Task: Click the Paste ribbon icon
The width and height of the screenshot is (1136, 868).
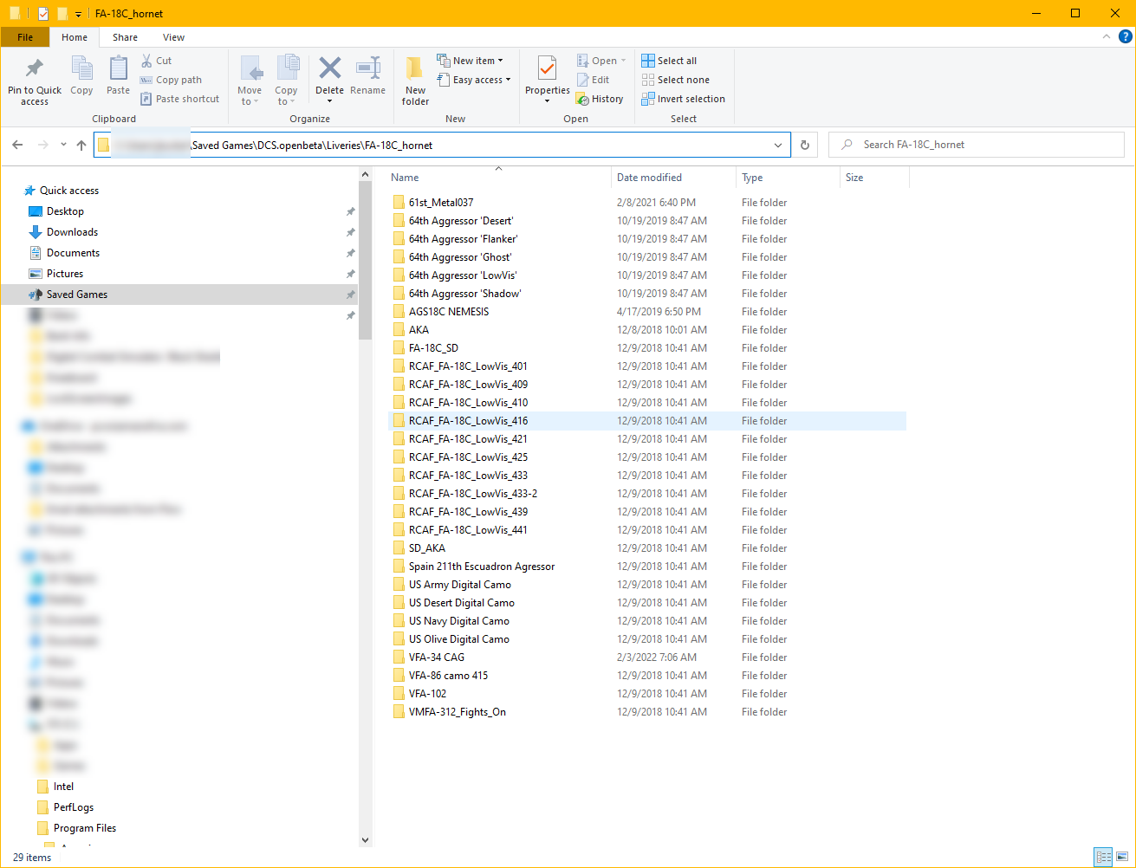Action: tap(119, 68)
